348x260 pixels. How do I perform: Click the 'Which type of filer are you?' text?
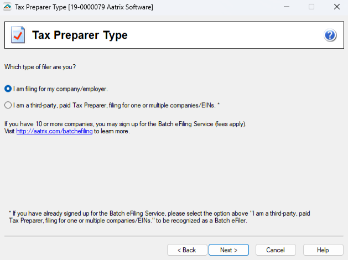pyautogui.click(x=40, y=67)
